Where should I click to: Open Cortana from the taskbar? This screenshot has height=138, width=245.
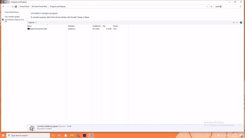[x=53, y=135]
